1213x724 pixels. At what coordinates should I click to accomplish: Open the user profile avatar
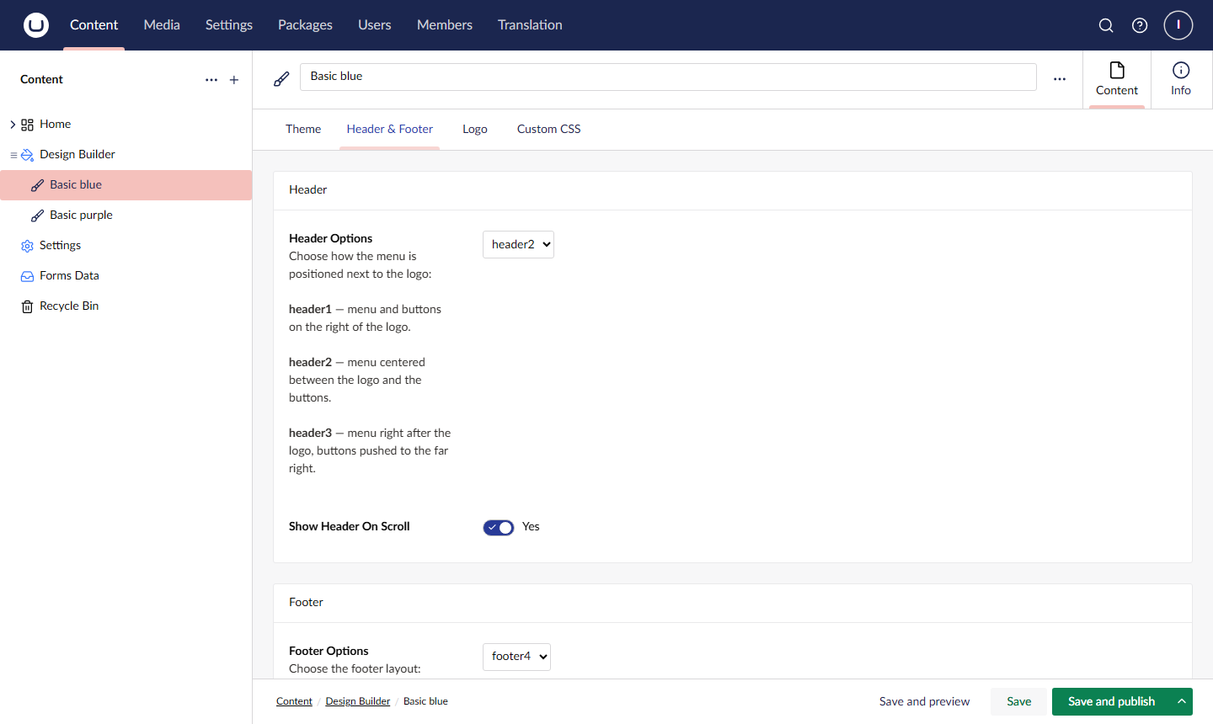pyautogui.click(x=1178, y=25)
